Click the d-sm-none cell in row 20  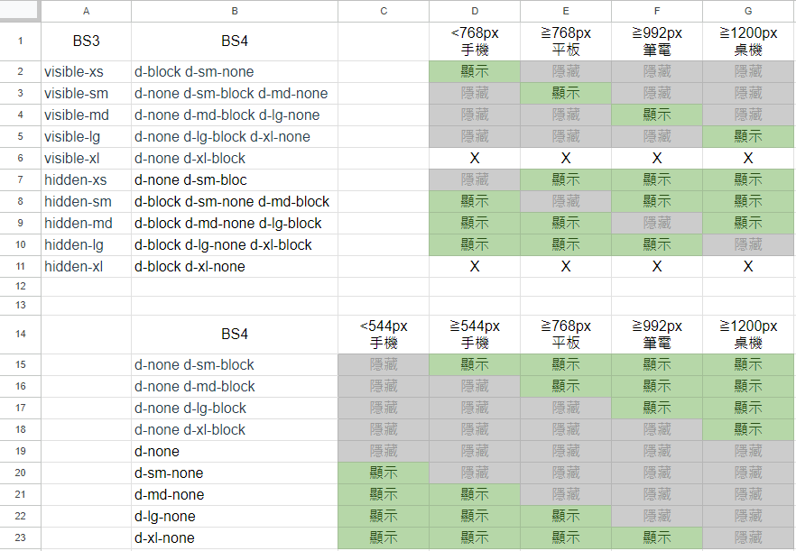click(x=235, y=473)
